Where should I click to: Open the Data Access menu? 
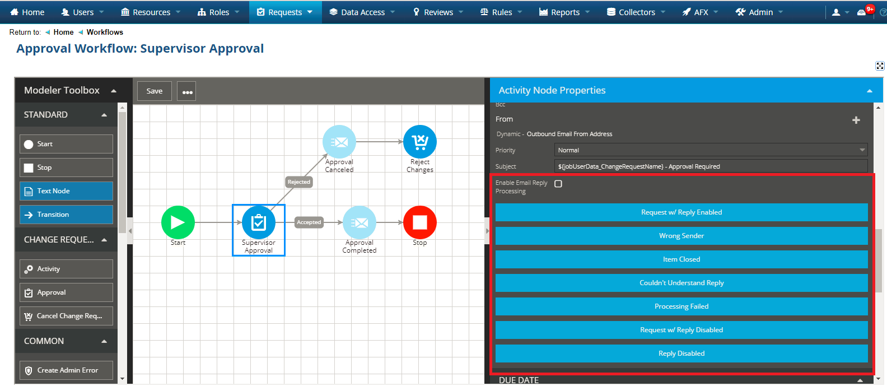362,12
